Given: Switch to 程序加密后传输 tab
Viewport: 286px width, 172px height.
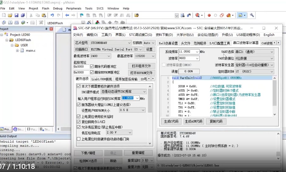Looking at the screenshot, I should coord(126,79).
